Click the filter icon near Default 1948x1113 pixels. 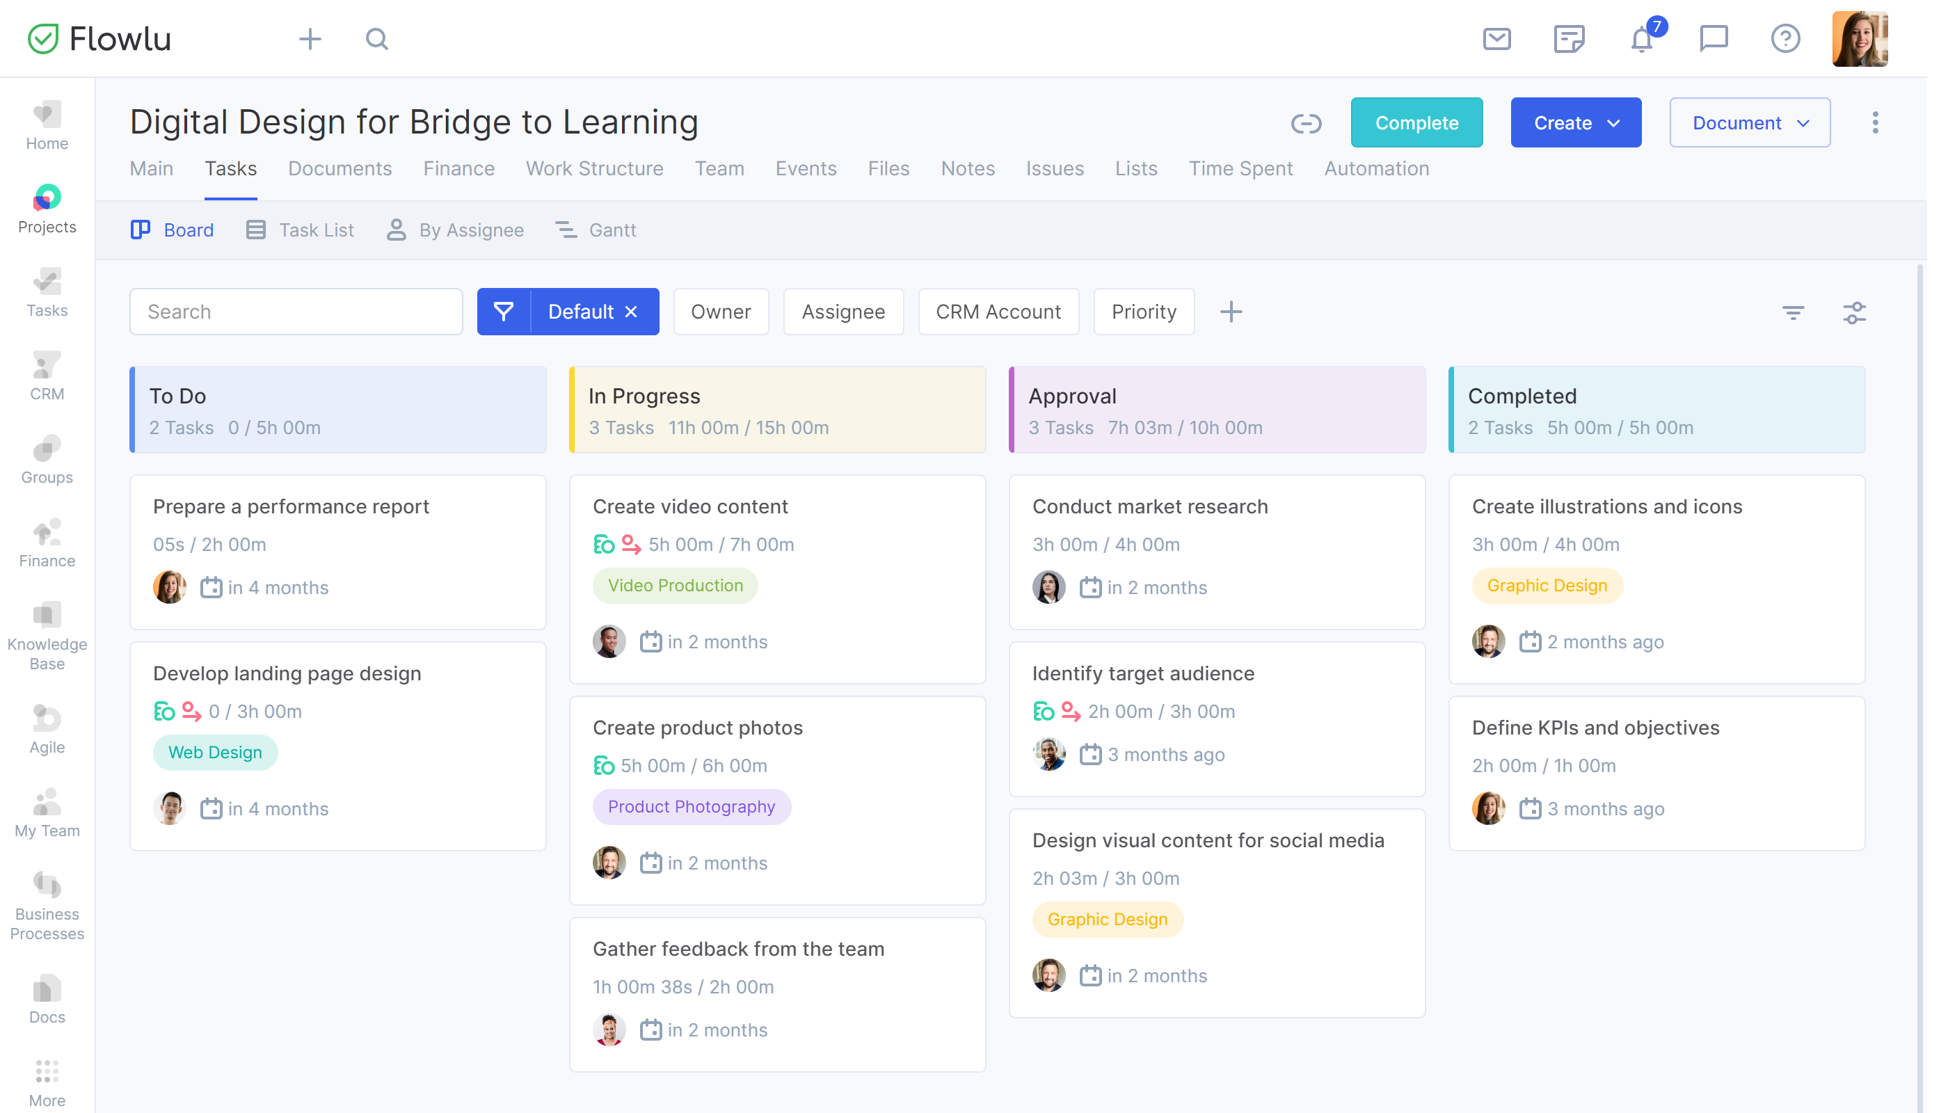pyautogui.click(x=503, y=310)
